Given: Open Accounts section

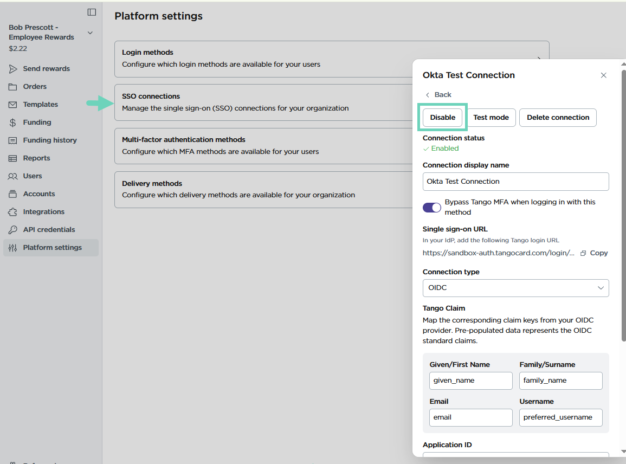Looking at the screenshot, I should [38, 194].
